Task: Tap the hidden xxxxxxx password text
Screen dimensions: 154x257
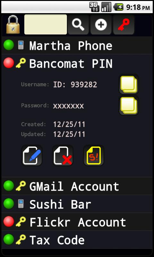Action: click(68, 106)
